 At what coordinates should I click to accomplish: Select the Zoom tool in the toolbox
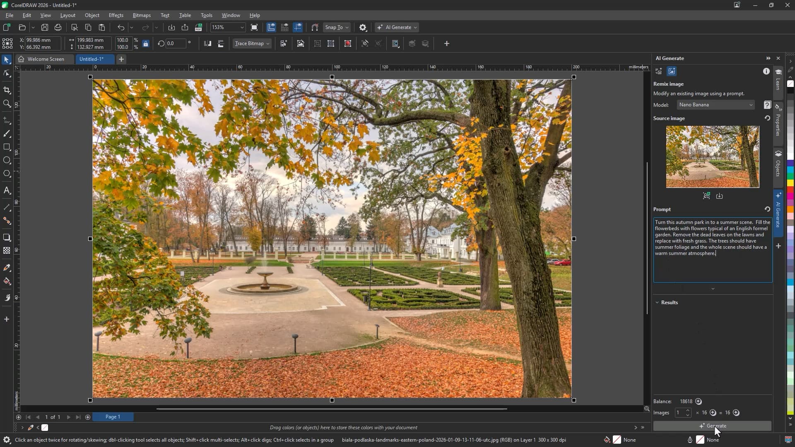7,104
